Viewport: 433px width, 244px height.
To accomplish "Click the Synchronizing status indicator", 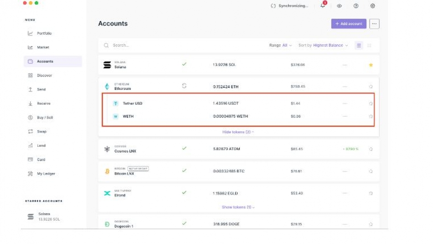I will [x=289, y=6].
